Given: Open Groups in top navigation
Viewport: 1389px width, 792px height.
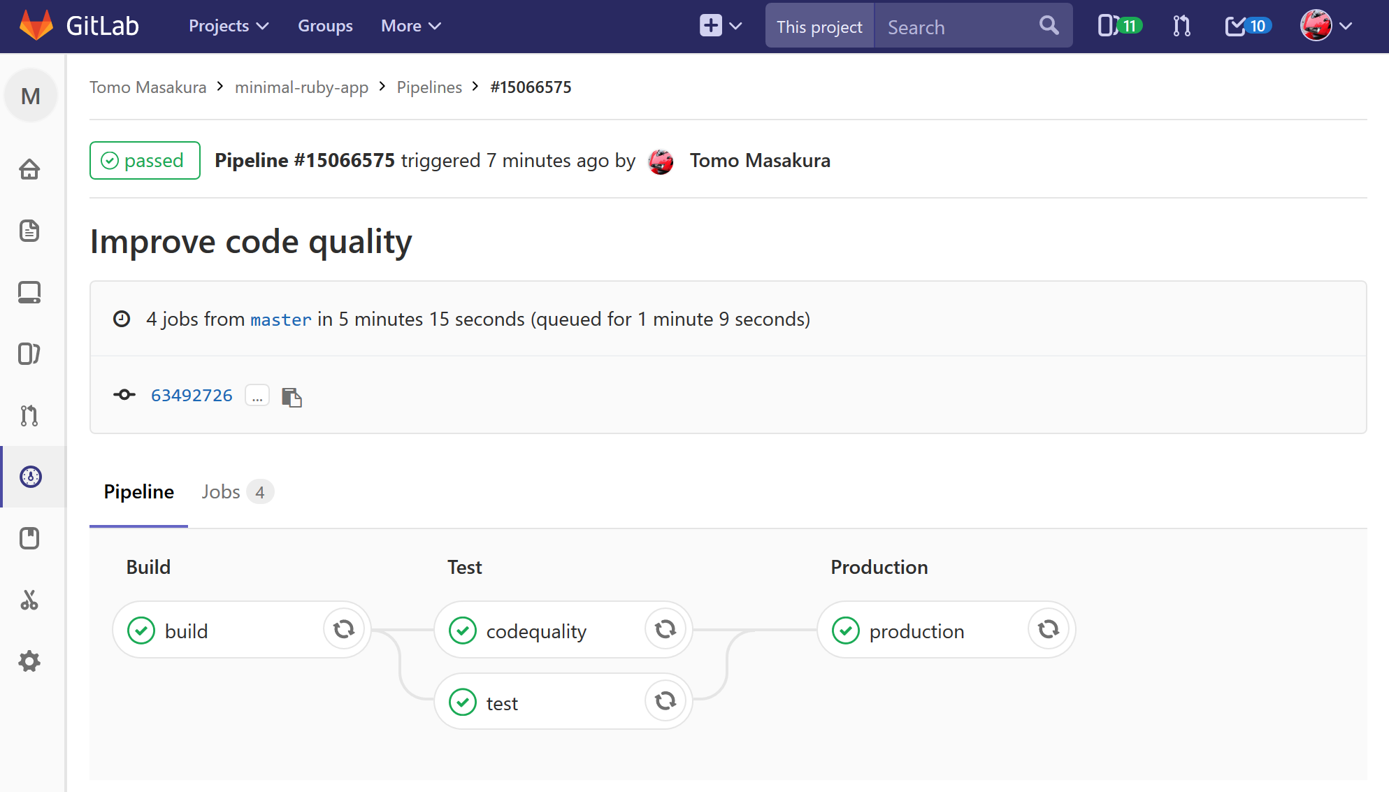Looking at the screenshot, I should click(x=325, y=27).
